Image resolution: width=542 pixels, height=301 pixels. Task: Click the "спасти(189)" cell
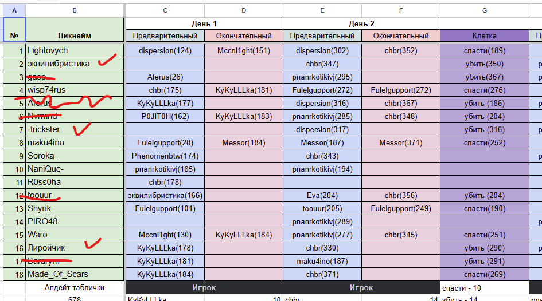pyautogui.click(x=485, y=50)
